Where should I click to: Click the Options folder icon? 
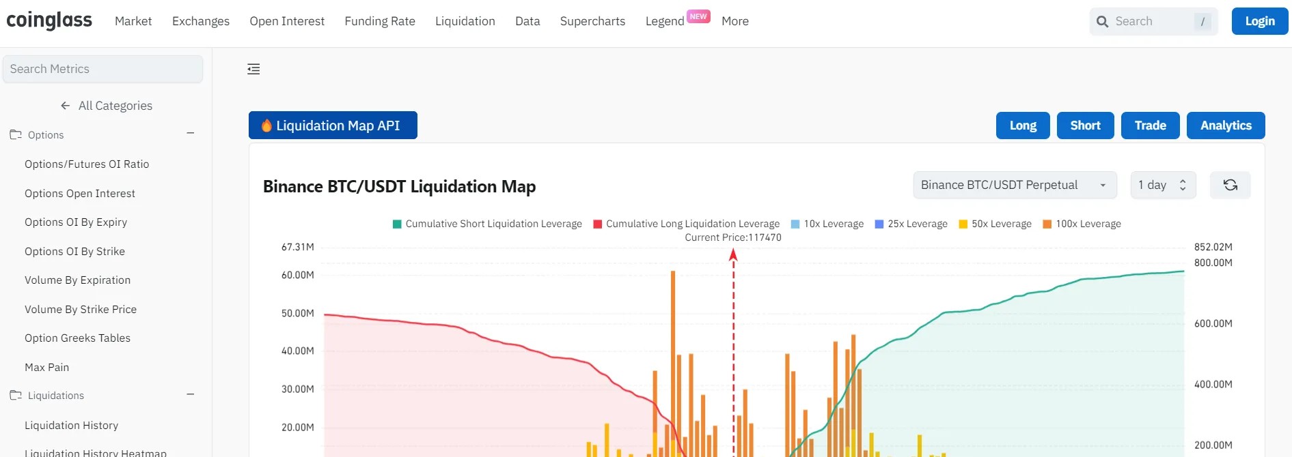(x=16, y=134)
